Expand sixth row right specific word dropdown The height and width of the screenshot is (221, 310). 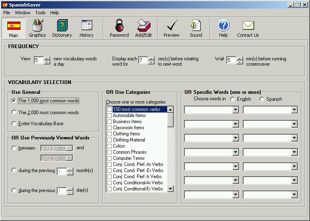point(294,180)
